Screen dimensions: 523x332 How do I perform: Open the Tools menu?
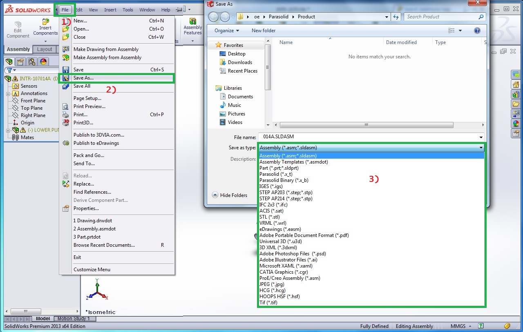[128, 10]
